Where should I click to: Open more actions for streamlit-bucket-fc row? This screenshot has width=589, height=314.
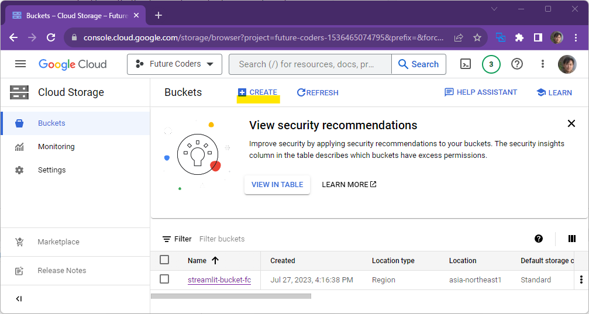coord(581,280)
